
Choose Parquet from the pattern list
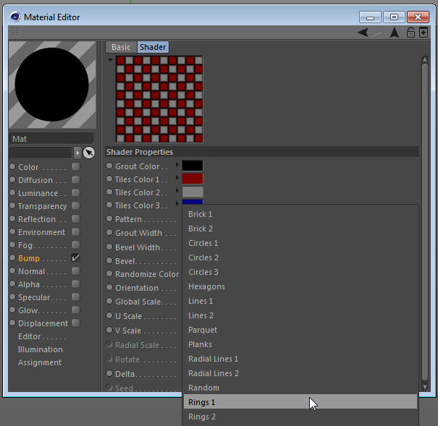click(x=300, y=330)
